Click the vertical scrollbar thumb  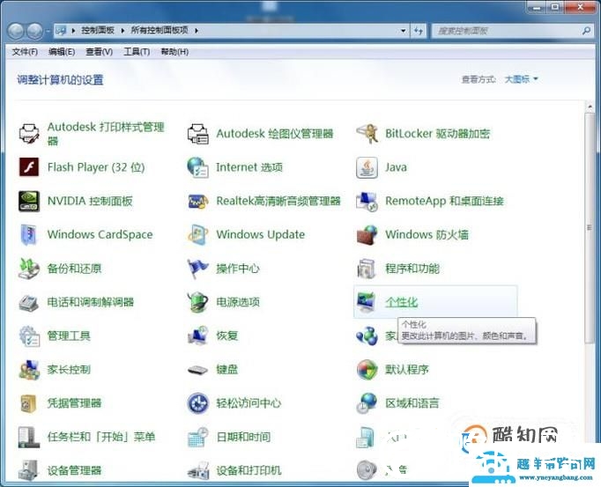pyautogui.click(x=590, y=227)
